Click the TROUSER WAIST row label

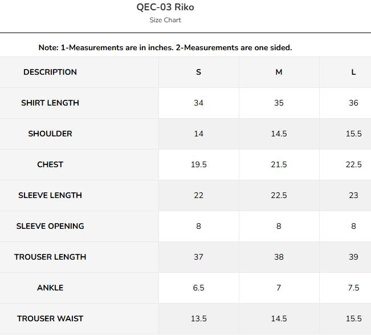tap(50, 318)
